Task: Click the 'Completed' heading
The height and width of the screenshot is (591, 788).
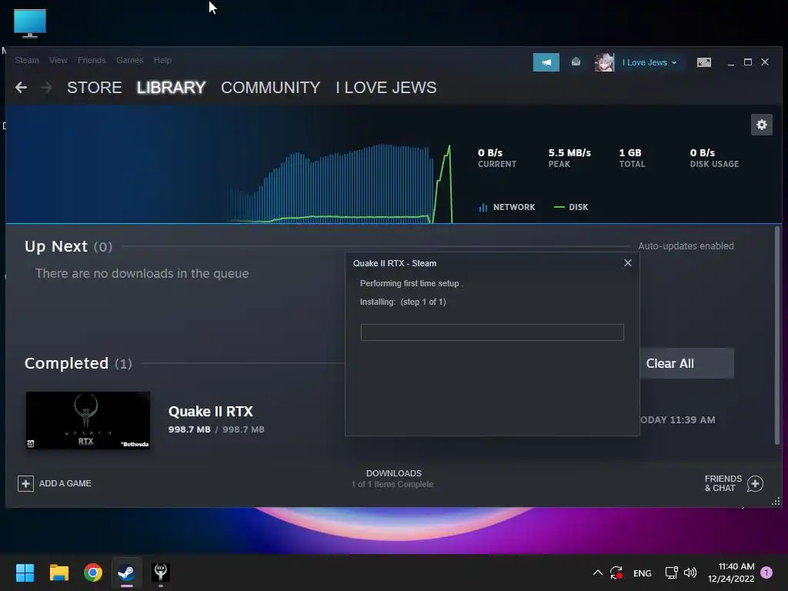Action: [x=66, y=363]
